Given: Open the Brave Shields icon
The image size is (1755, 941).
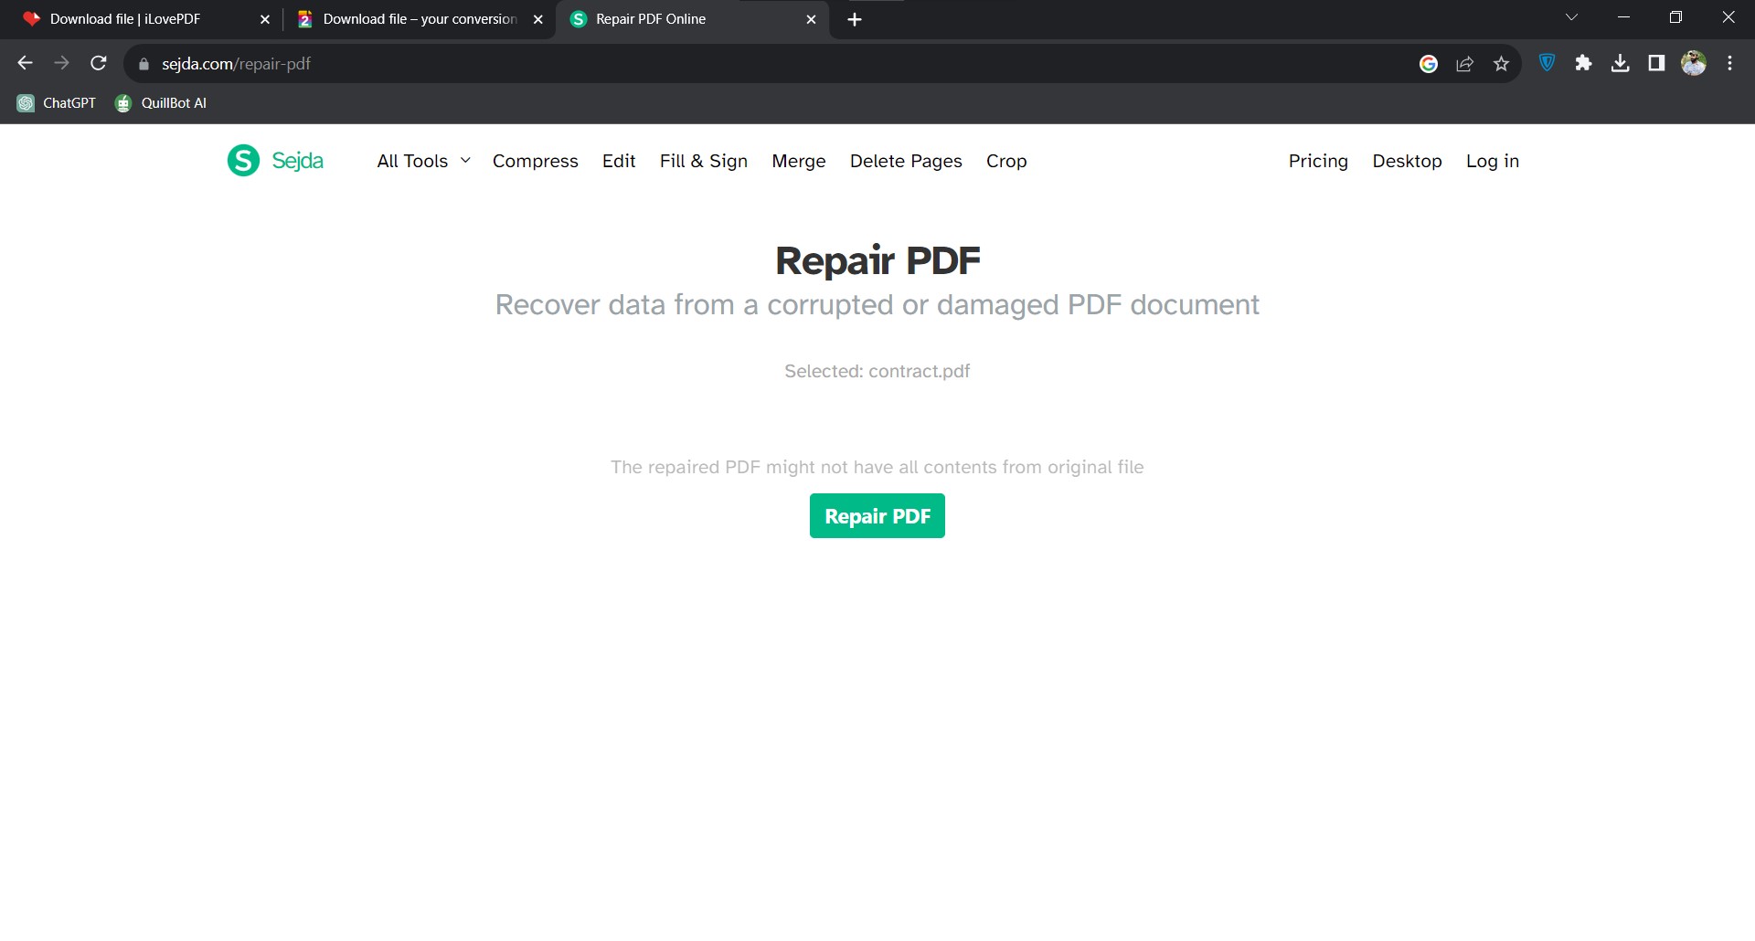Looking at the screenshot, I should click(1547, 63).
